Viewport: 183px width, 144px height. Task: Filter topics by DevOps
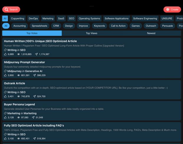33,19
